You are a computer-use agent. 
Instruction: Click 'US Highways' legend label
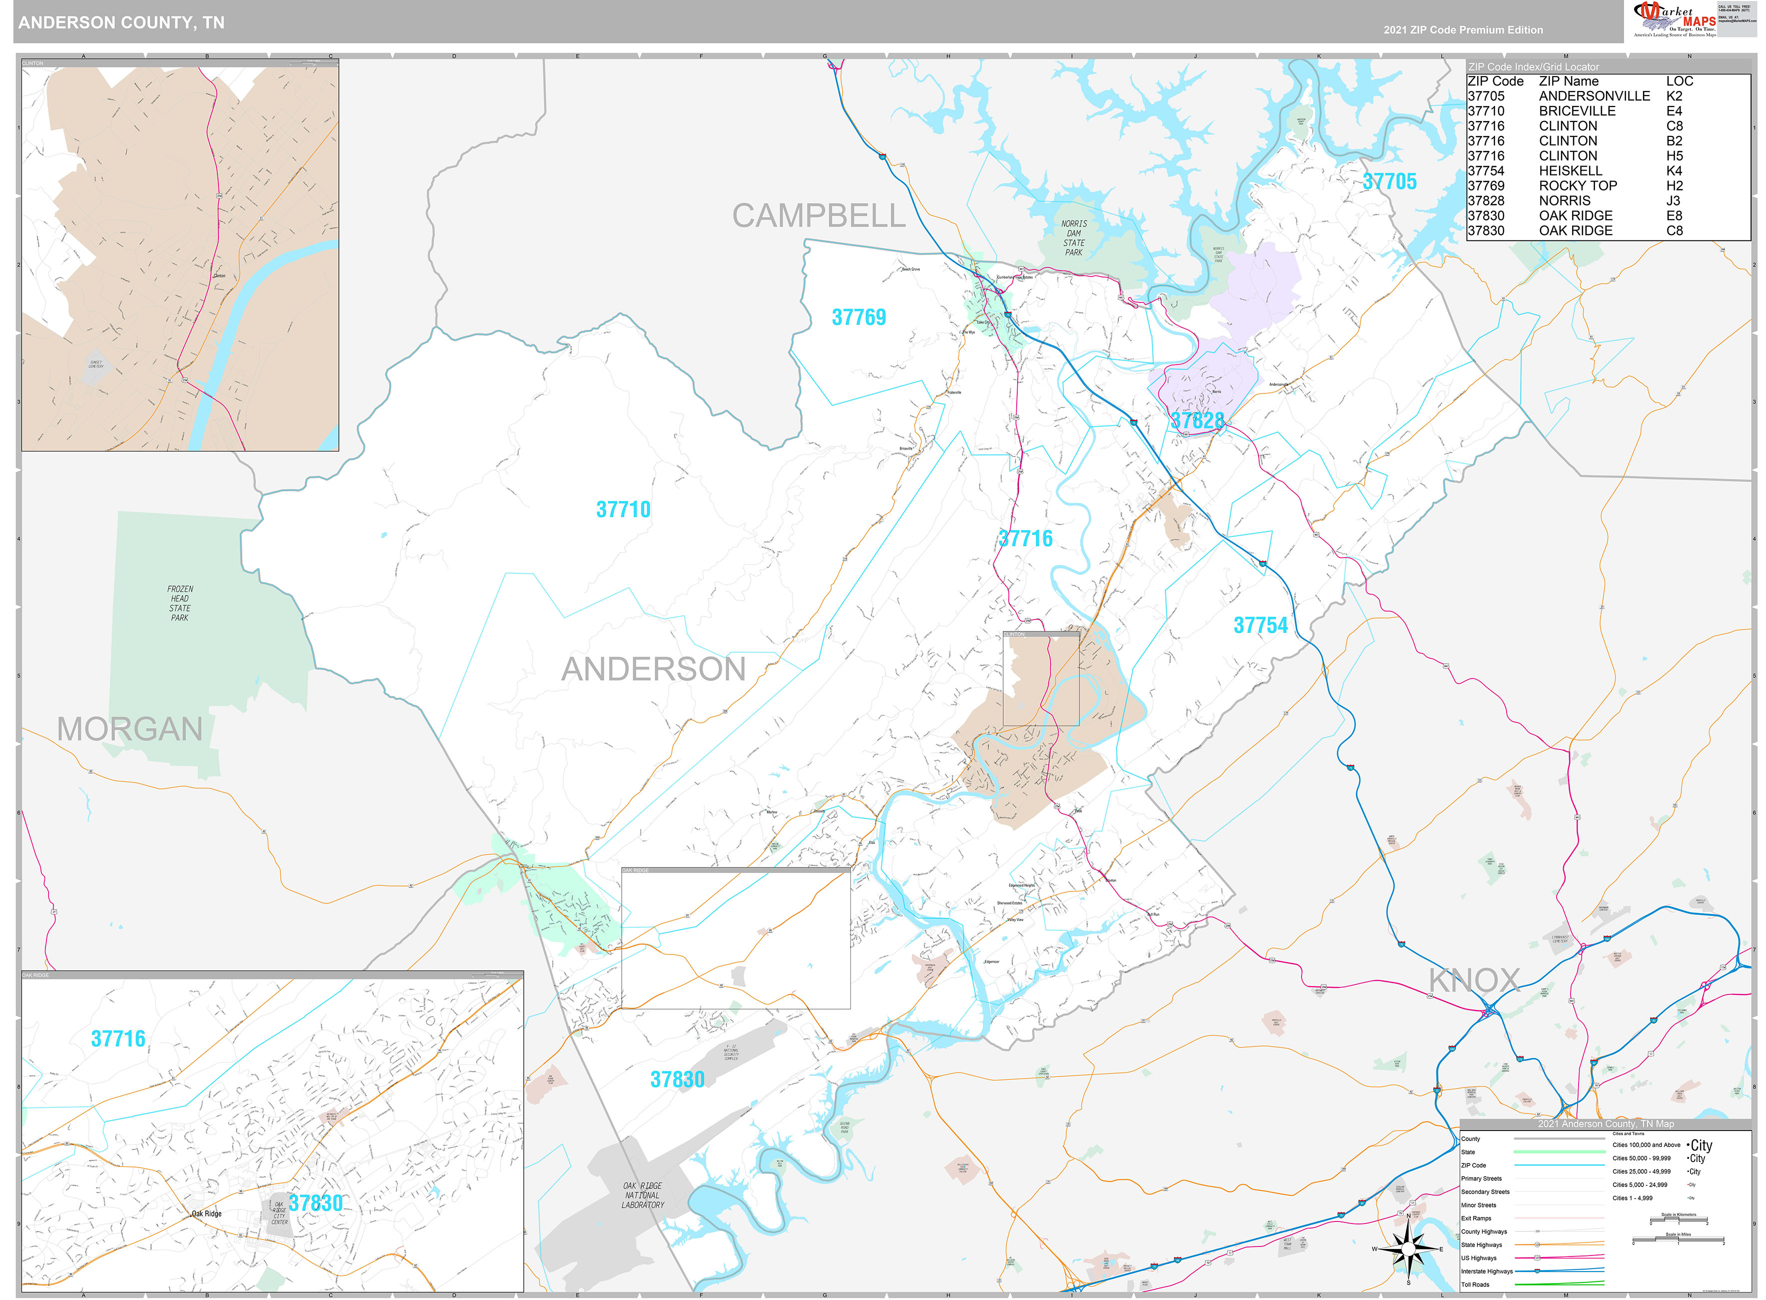1479,1258
